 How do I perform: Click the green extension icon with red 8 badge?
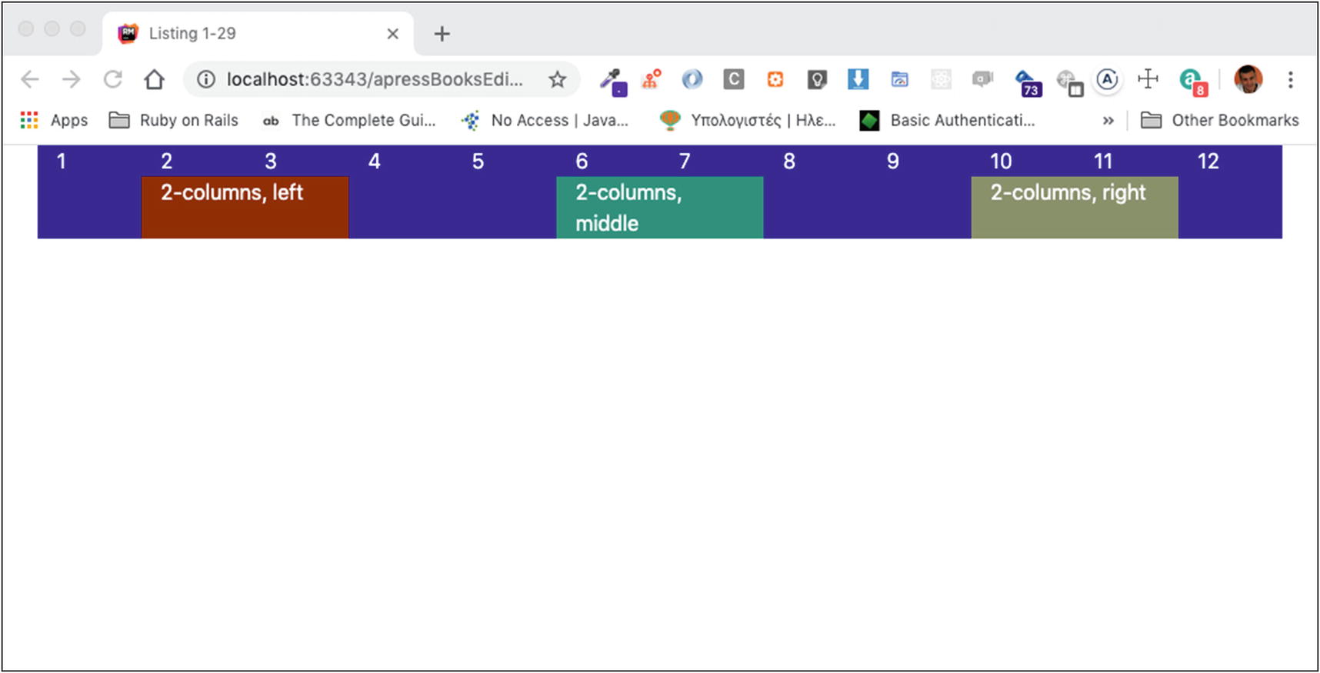tap(1192, 81)
